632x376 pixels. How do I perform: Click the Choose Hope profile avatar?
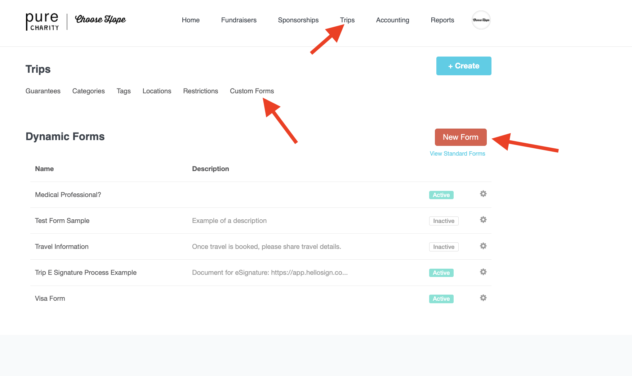point(481,20)
